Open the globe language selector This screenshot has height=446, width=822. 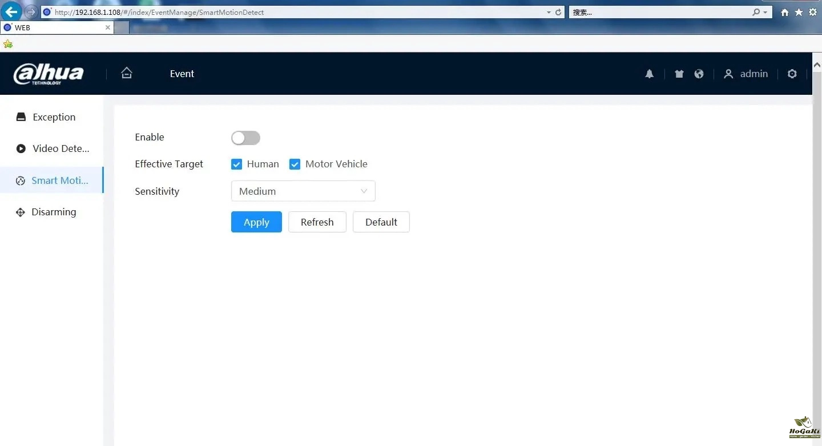point(699,74)
